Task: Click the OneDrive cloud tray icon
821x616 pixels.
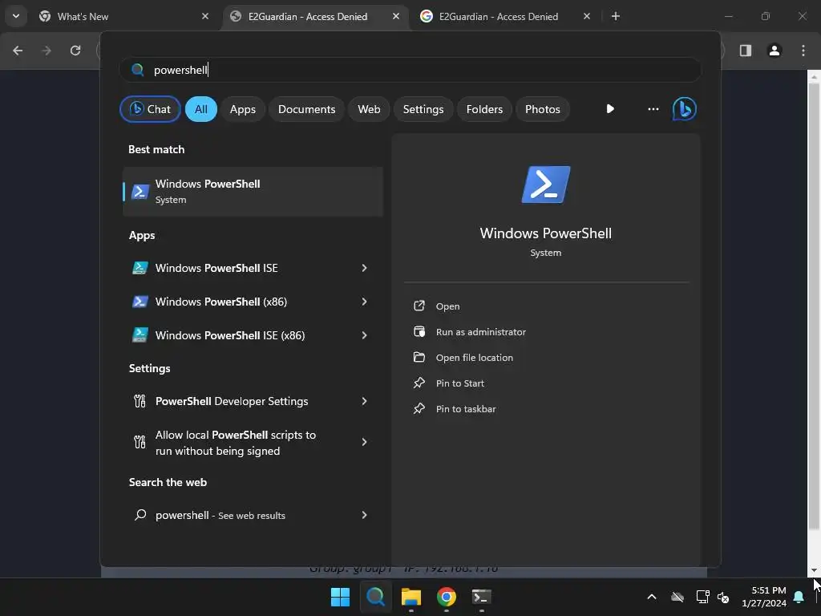Action: 677,597
